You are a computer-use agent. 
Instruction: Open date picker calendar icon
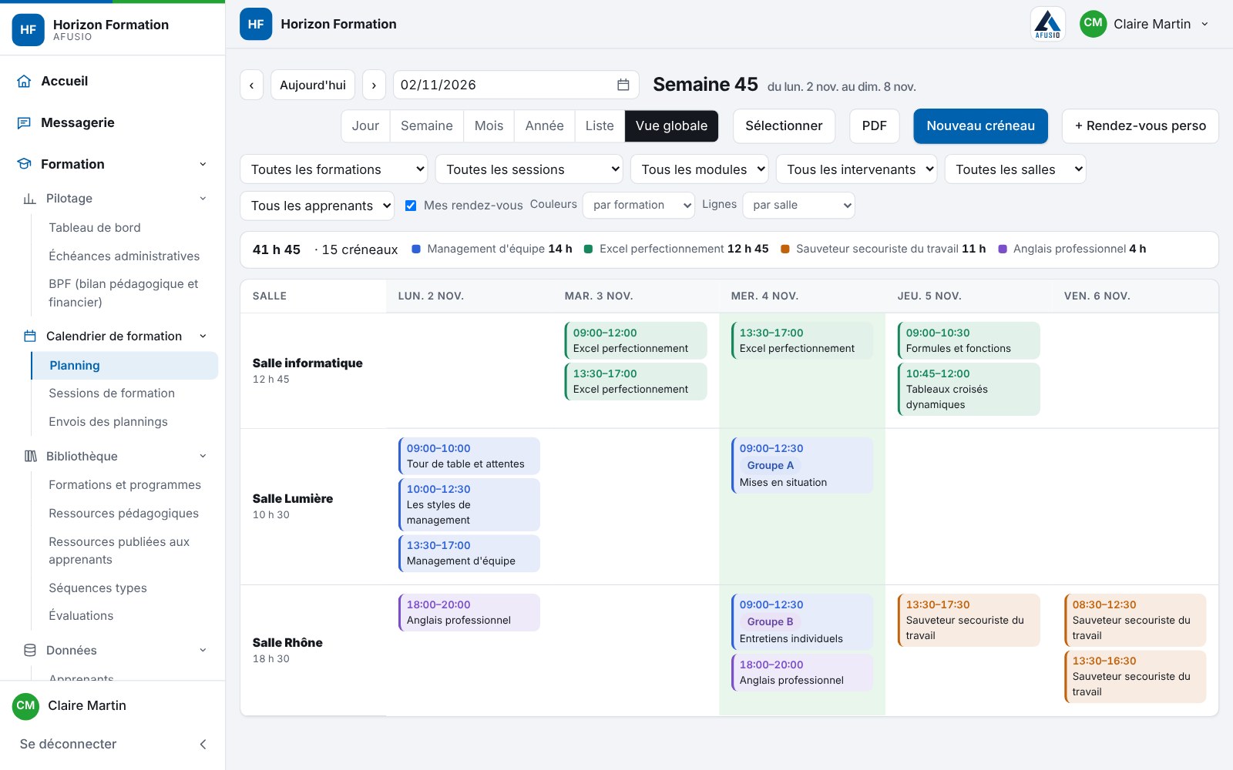point(623,85)
